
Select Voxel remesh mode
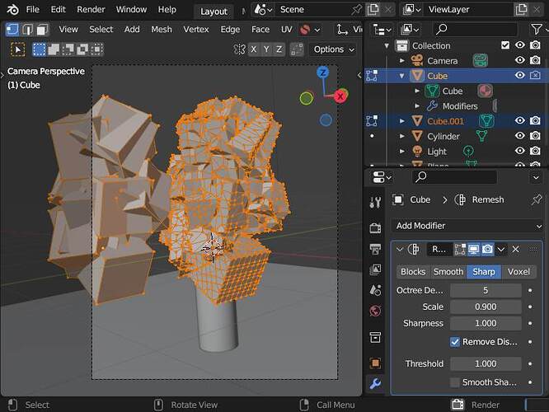[518, 272]
